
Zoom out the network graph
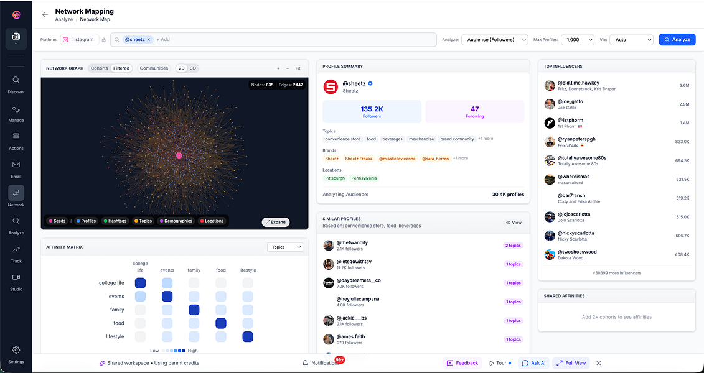click(x=288, y=68)
